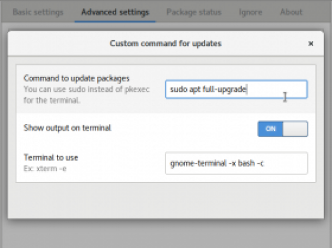Open the About tab
The image size is (332, 248).
(291, 12)
